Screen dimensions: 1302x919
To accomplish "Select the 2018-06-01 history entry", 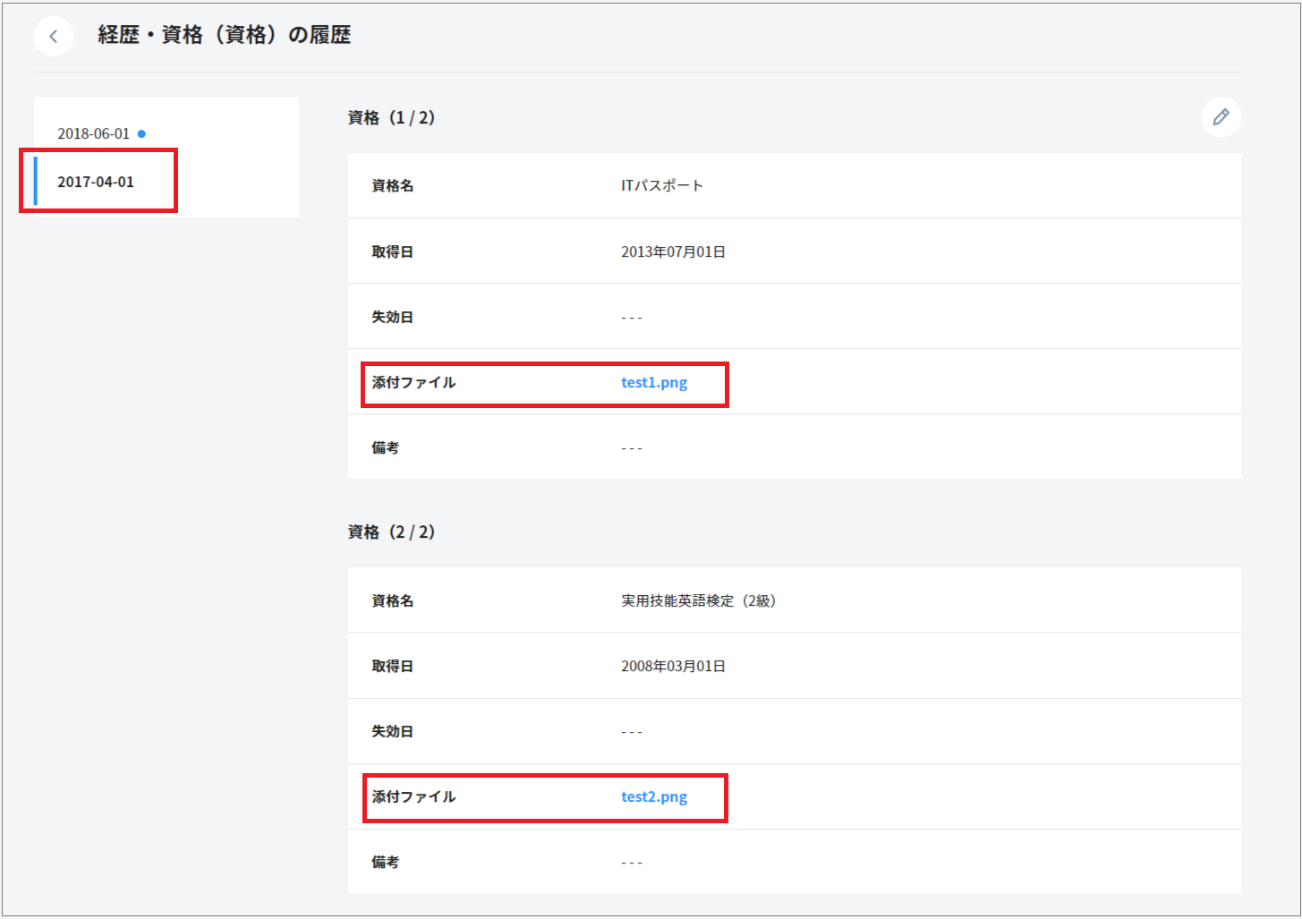I will pyautogui.click(x=94, y=134).
